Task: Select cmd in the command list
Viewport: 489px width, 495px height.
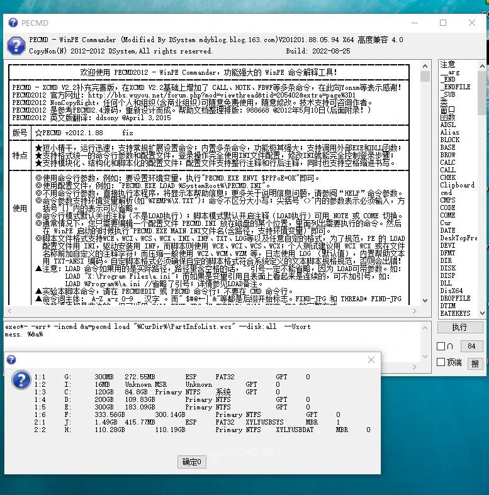Action: [446, 193]
